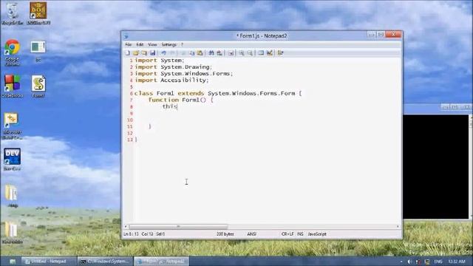Screen dimensions: 473x266
Task: Open the Settings menu
Action: click(169, 44)
